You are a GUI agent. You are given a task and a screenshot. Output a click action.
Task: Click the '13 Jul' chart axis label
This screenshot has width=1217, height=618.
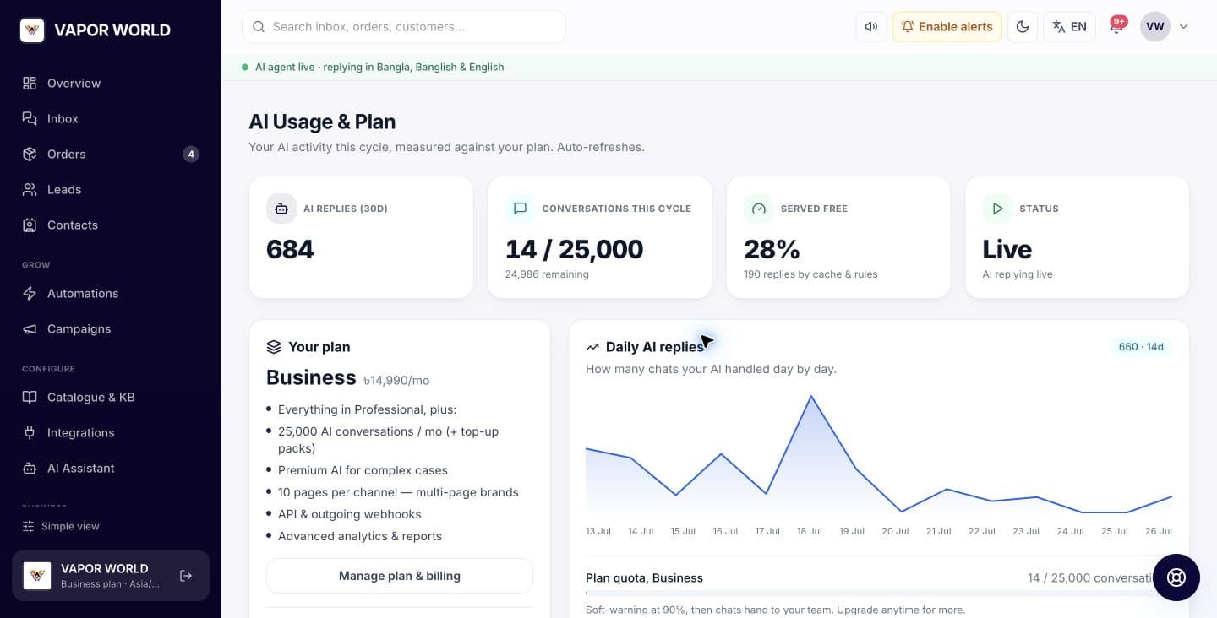point(598,532)
